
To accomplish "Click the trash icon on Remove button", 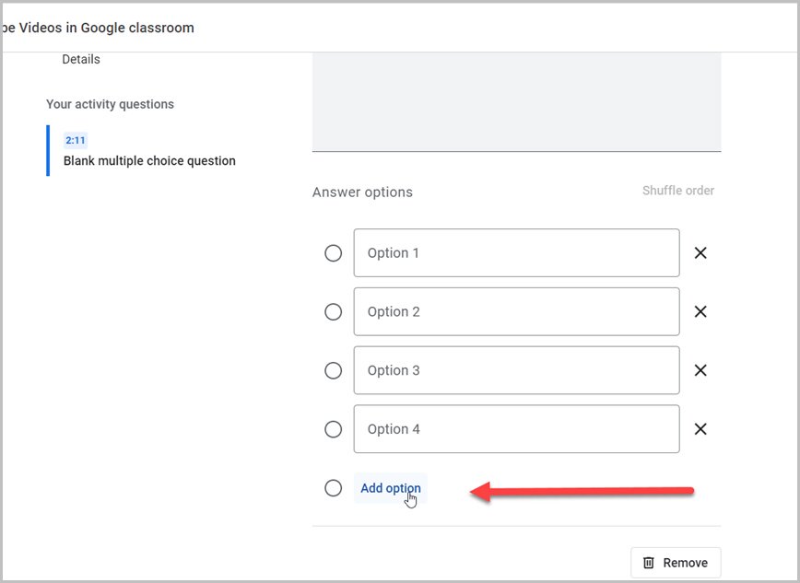I will click(649, 563).
